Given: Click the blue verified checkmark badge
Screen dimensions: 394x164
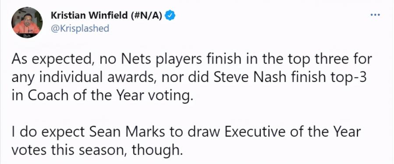Looking at the screenshot, I should click(170, 16).
